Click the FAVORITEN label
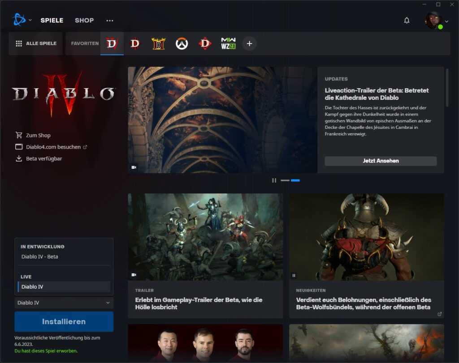 click(85, 43)
